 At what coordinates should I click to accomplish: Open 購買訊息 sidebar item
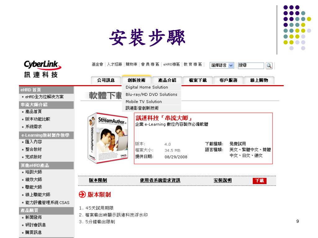[x=34, y=232]
